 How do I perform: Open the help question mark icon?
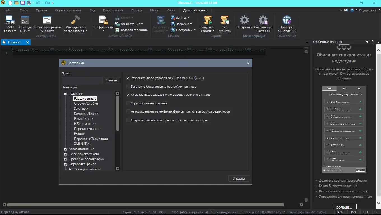tap(352, 10)
